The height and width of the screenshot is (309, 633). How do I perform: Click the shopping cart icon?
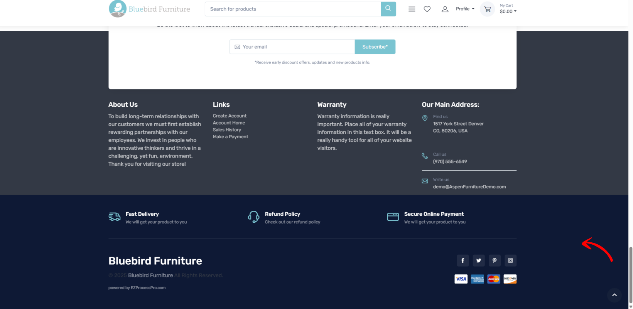tap(488, 9)
